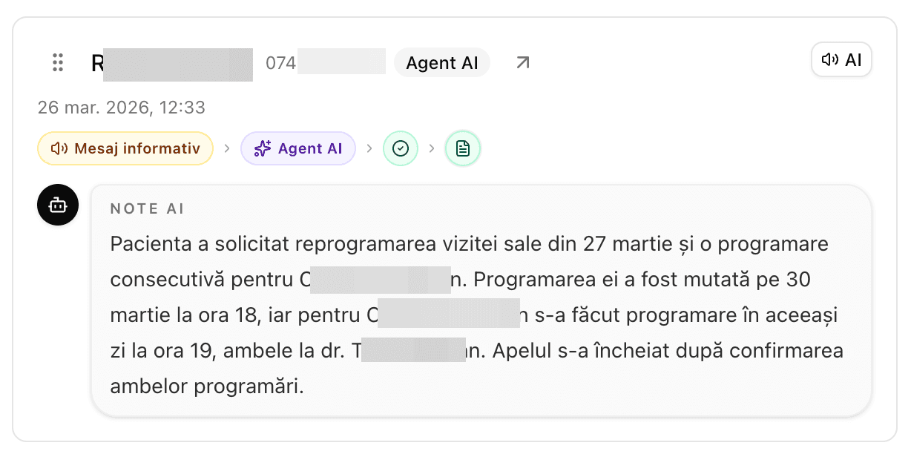Select the sparkle icon in the Agent AI chip
The height and width of the screenshot is (454, 911).
(261, 148)
